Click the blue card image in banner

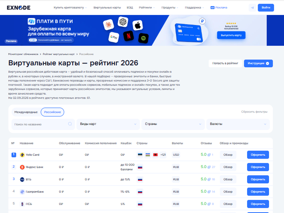tap(189, 33)
